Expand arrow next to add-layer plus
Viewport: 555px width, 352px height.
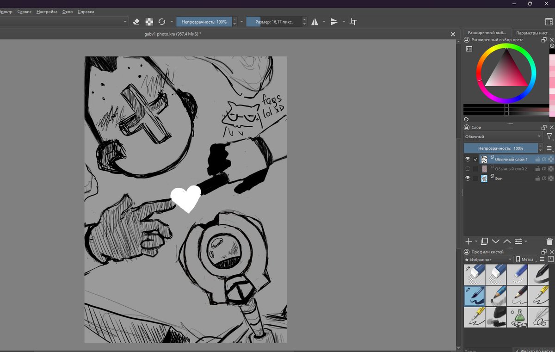tap(475, 242)
